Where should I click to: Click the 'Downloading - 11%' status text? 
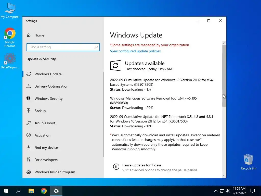click(137, 126)
